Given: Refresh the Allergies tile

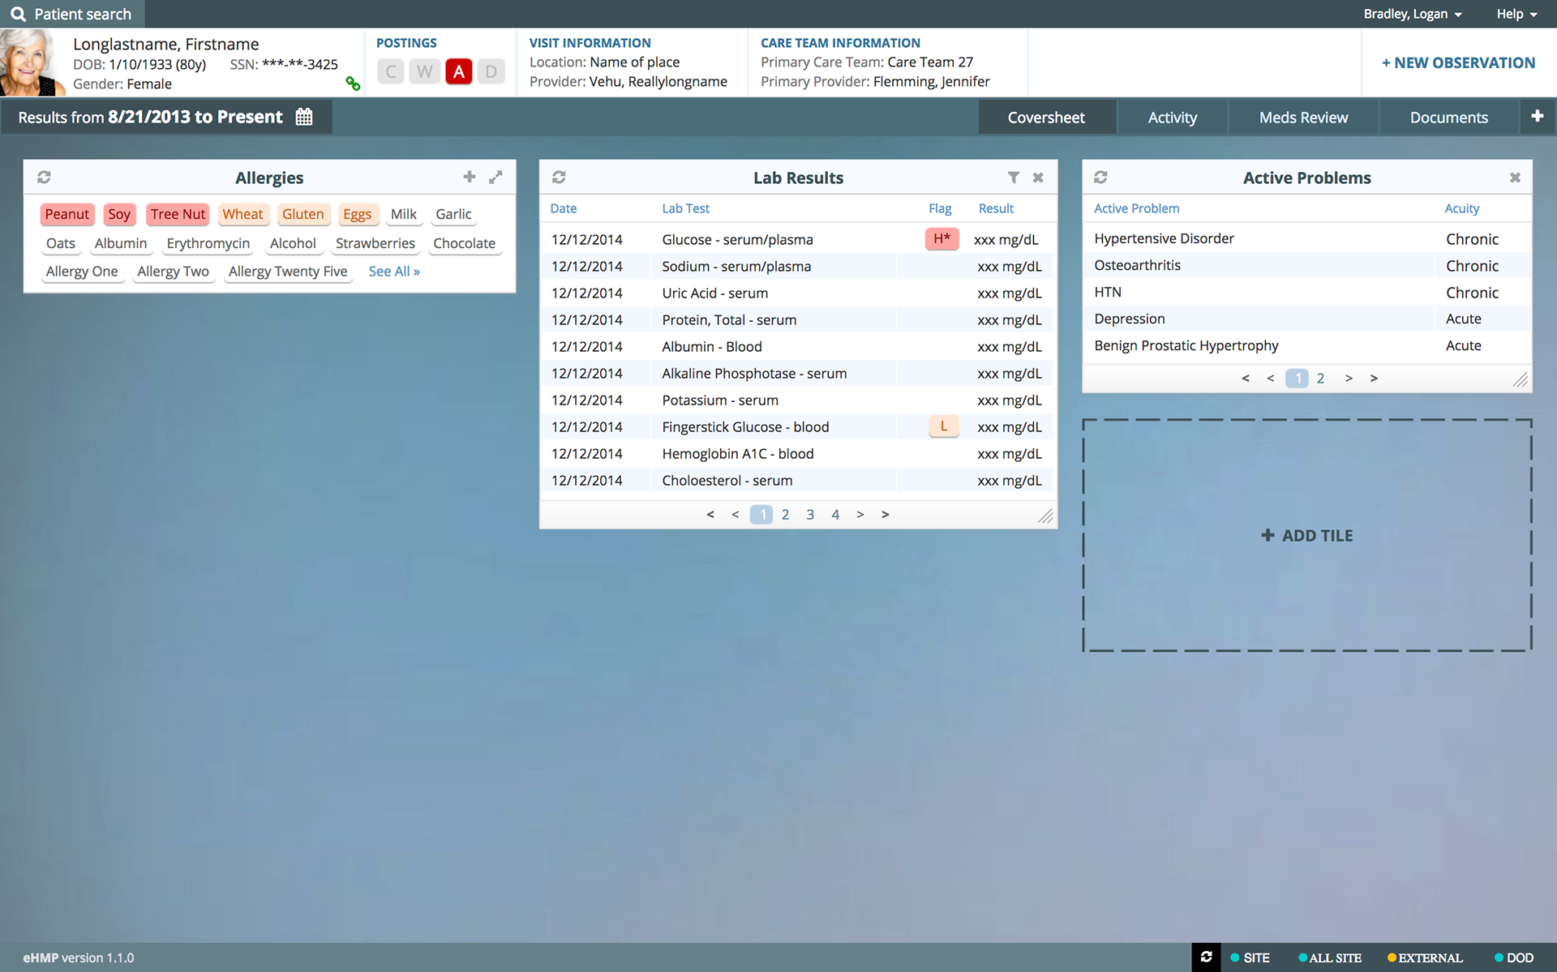Looking at the screenshot, I should 44,177.
